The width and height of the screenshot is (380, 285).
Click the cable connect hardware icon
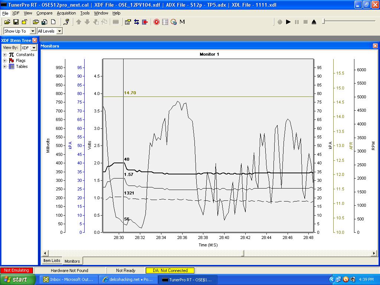[x=66, y=22]
